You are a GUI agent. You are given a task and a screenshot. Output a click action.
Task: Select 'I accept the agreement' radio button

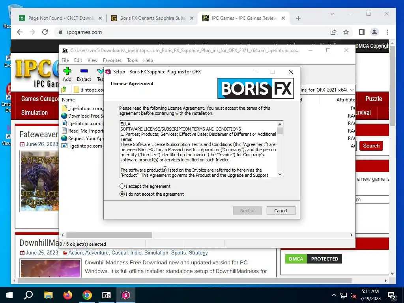[x=122, y=186]
